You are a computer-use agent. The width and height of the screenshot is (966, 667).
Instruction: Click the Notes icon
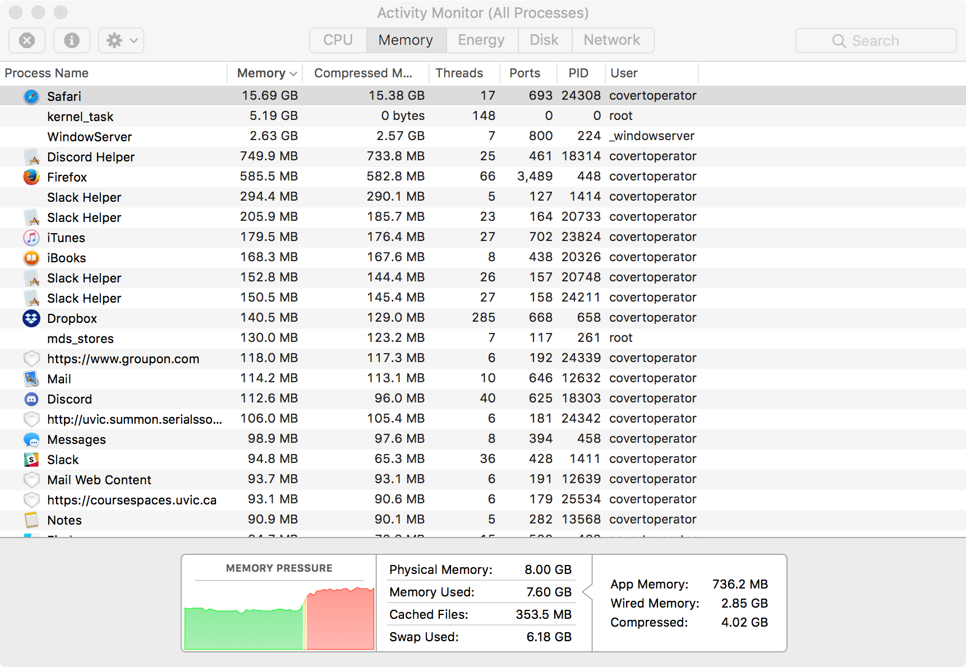point(31,520)
